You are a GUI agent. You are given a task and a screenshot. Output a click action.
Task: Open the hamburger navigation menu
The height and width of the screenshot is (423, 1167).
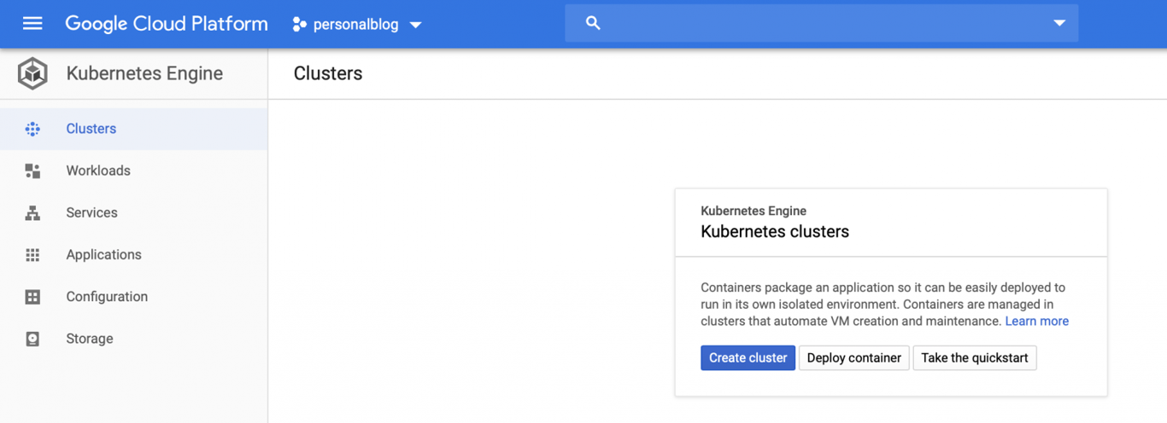(x=32, y=24)
